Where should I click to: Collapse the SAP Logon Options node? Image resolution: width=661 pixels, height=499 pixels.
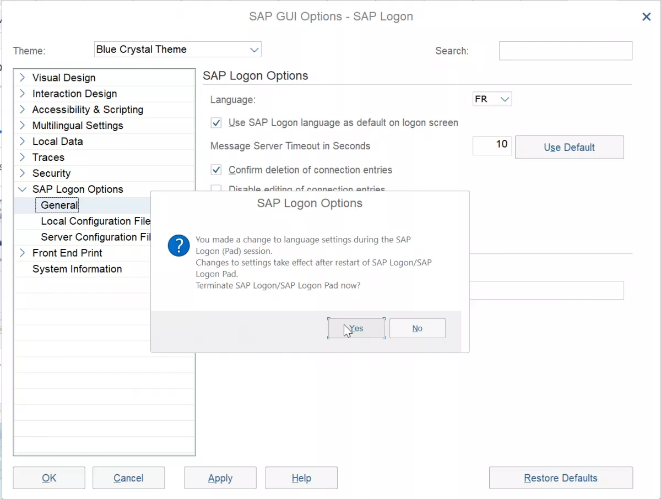point(22,189)
